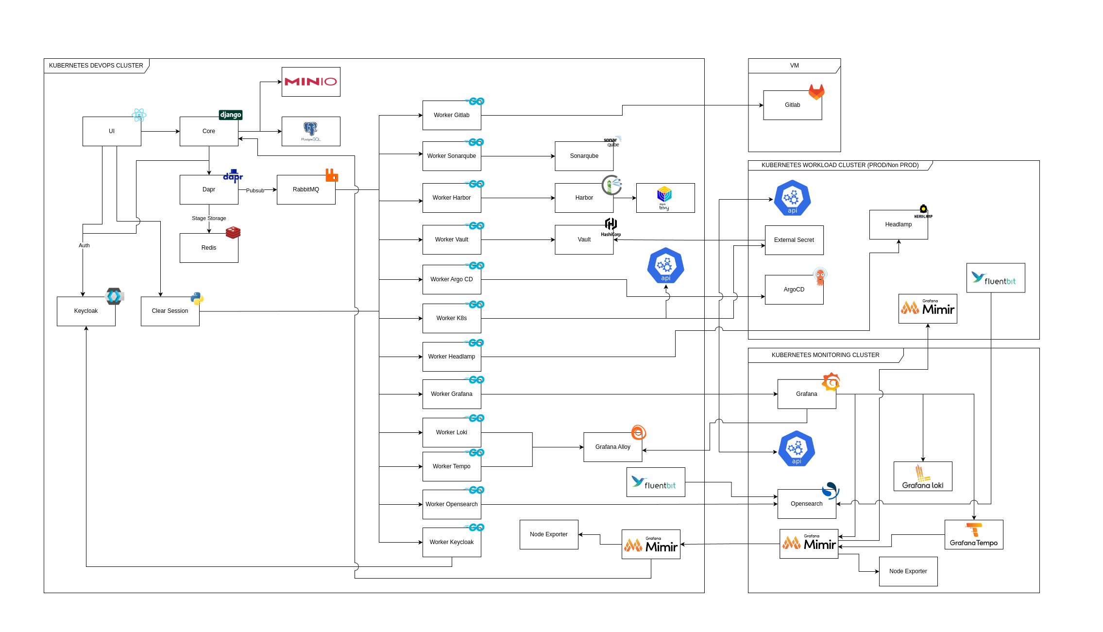This screenshot has height=632, width=1103.
Task: Click fluentbit box in workload cluster
Action: click(996, 278)
